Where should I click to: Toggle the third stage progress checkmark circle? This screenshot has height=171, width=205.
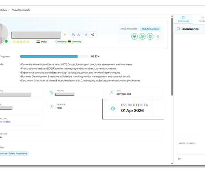click(x=150, y=36)
